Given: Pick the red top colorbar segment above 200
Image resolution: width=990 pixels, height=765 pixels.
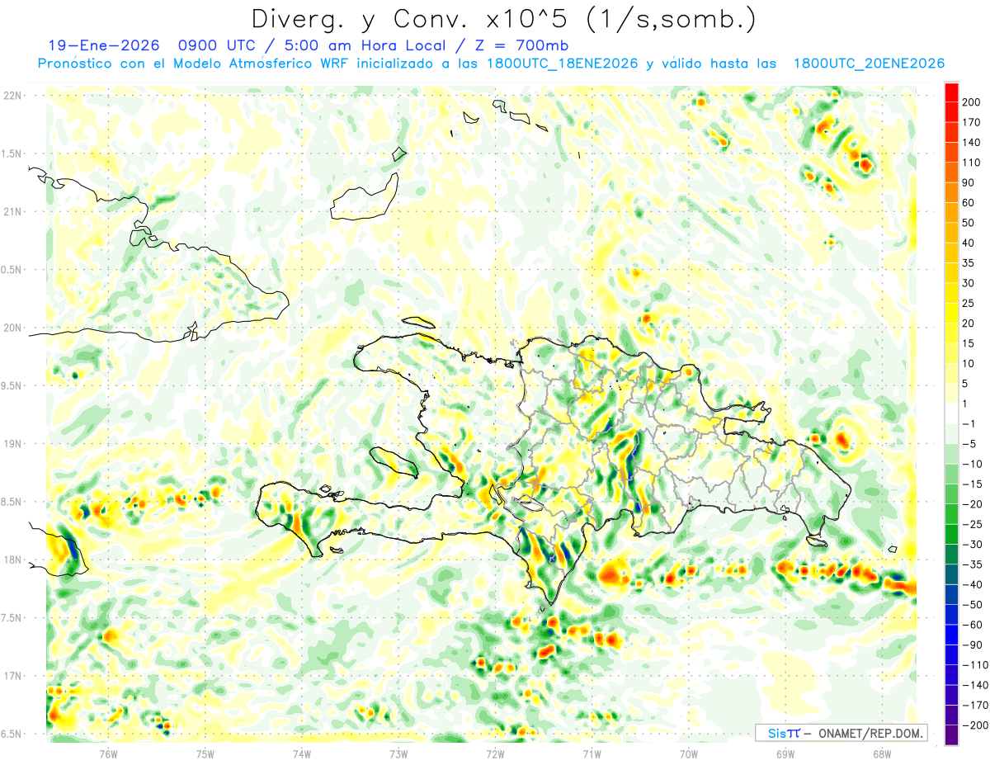Looking at the screenshot, I should point(951,92).
